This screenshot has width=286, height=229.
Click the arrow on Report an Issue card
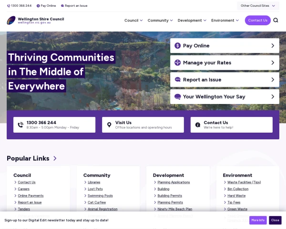coord(273,80)
